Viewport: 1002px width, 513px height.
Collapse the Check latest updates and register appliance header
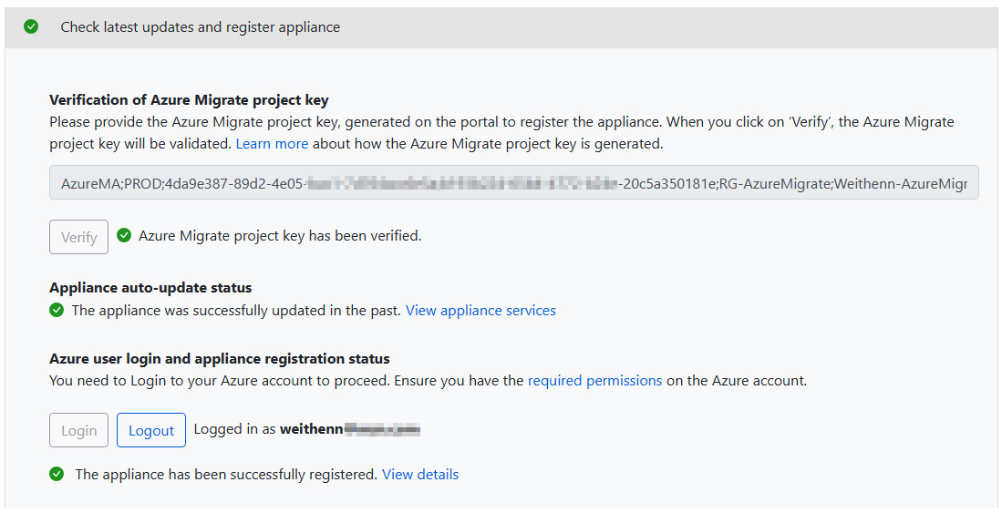point(501,27)
